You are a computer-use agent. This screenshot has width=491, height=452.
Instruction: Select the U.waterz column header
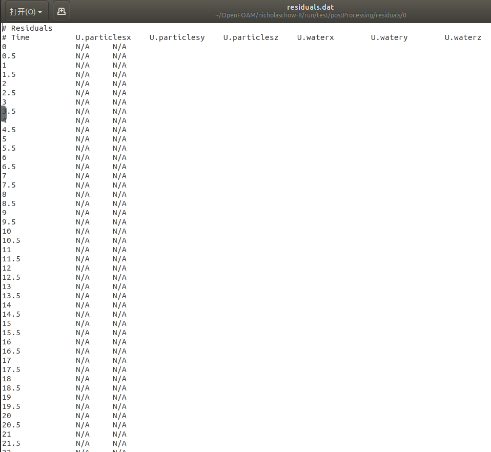coord(463,37)
